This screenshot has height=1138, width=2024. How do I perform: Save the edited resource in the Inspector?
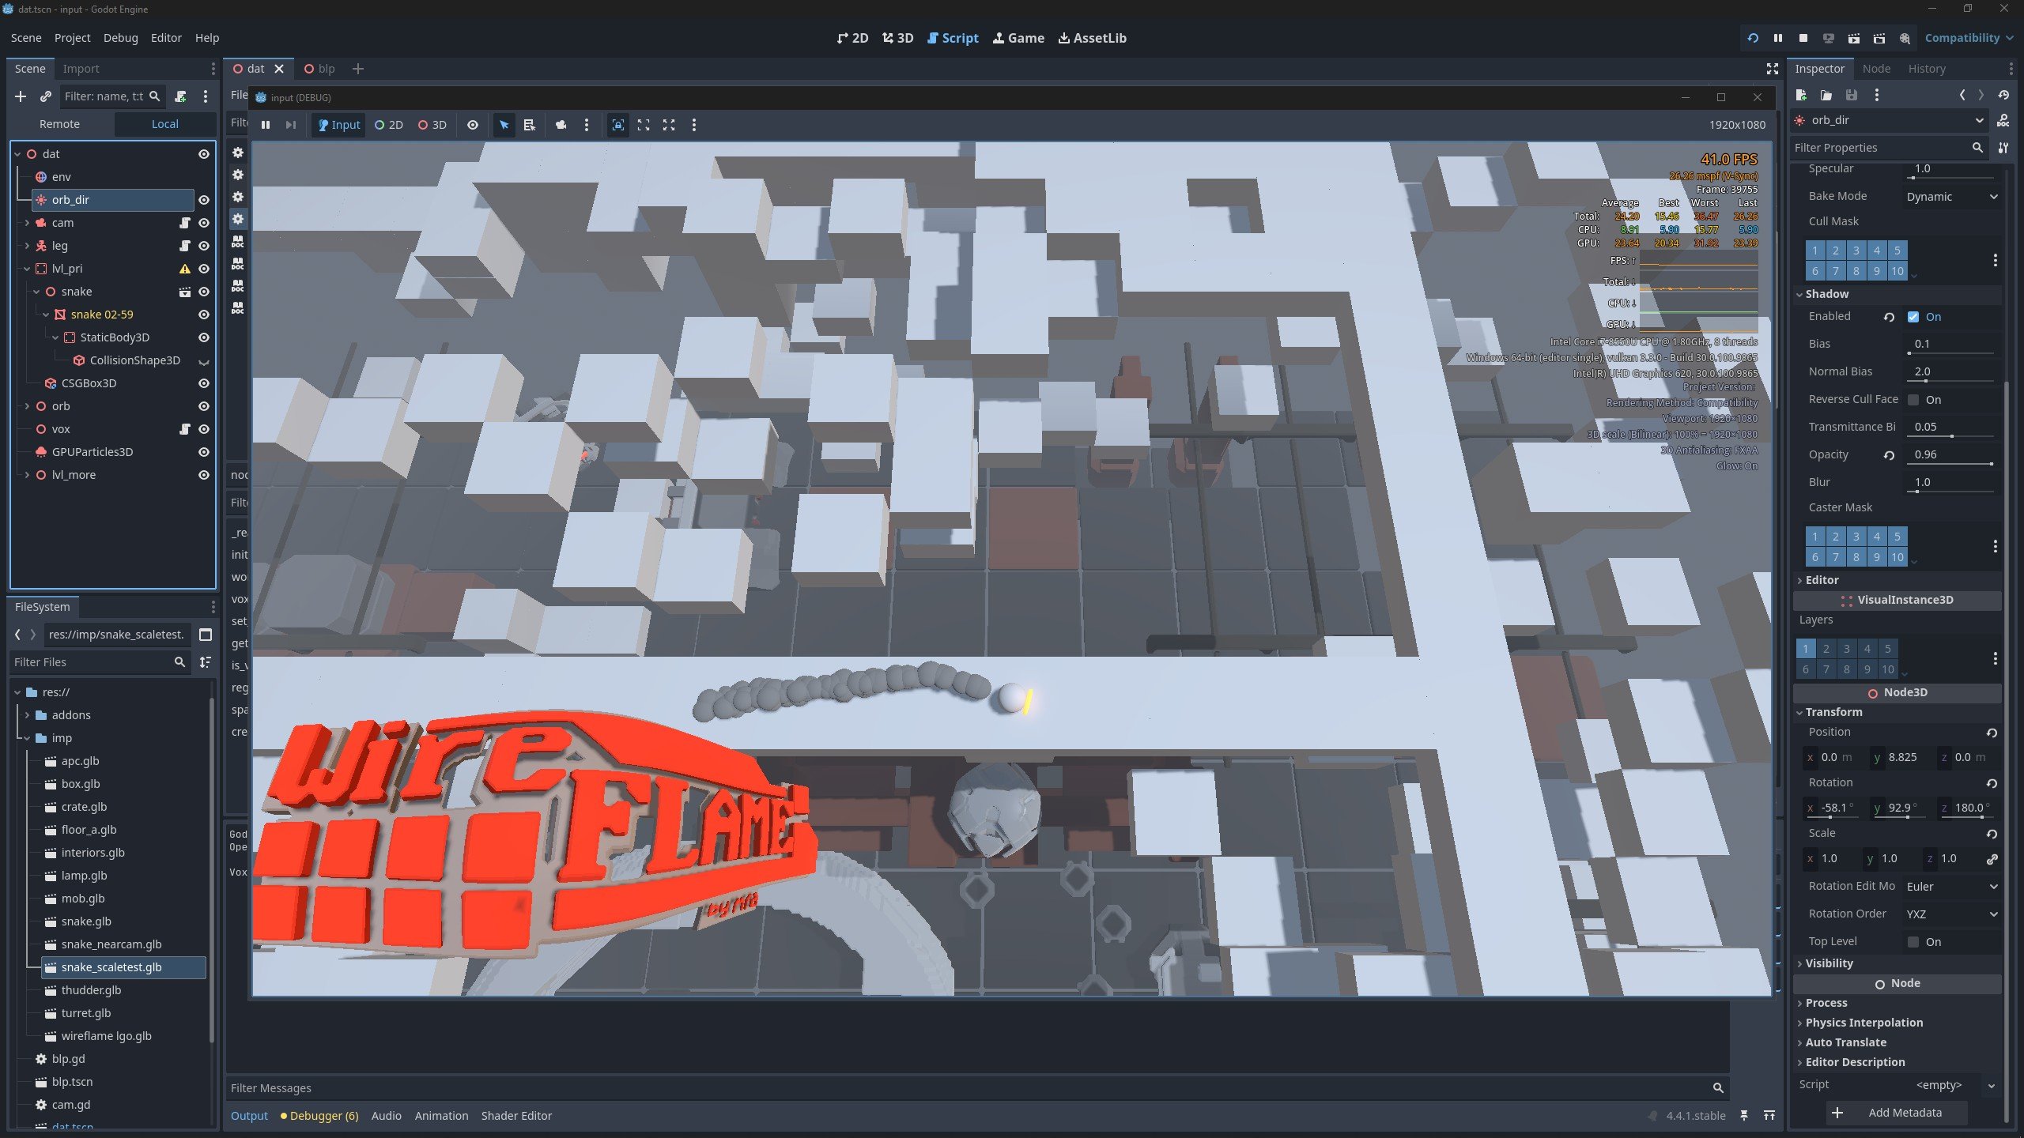pyautogui.click(x=1852, y=95)
